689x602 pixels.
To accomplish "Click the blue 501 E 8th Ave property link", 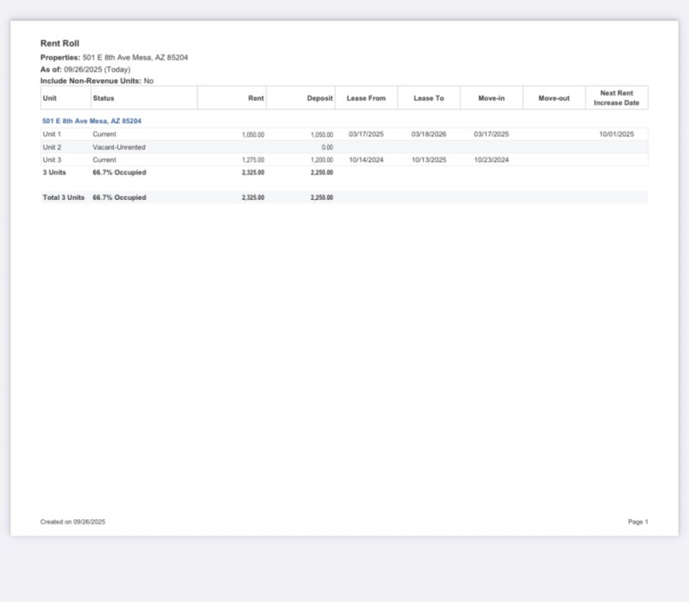I will pyautogui.click(x=91, y=121).
